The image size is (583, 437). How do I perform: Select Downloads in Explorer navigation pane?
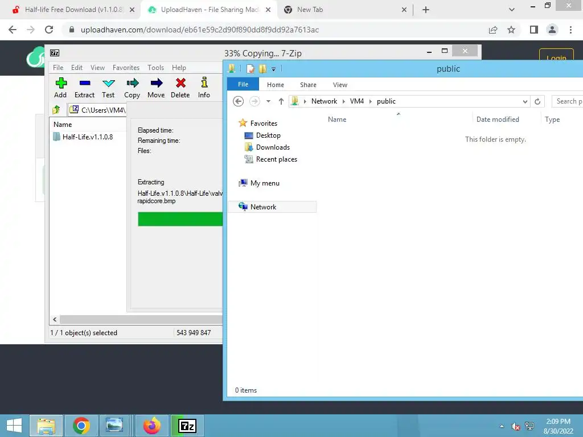click(x=273, y=147)
